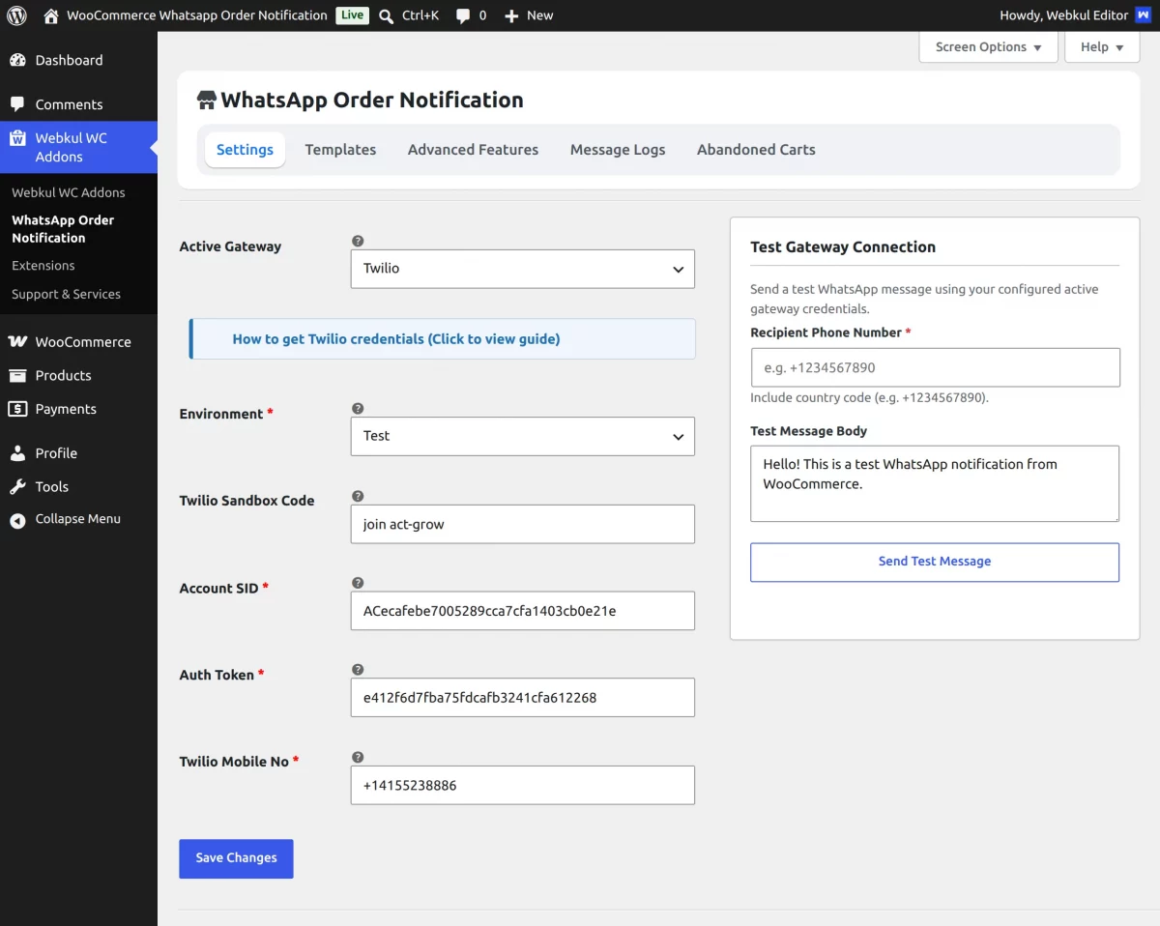The width and height of the screenshot is (1160, 926).
Task: Switch to the Advanced Features tab
Action: 473,150
